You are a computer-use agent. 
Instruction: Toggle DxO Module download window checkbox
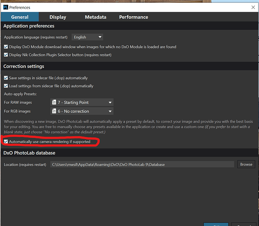(6, 47)
